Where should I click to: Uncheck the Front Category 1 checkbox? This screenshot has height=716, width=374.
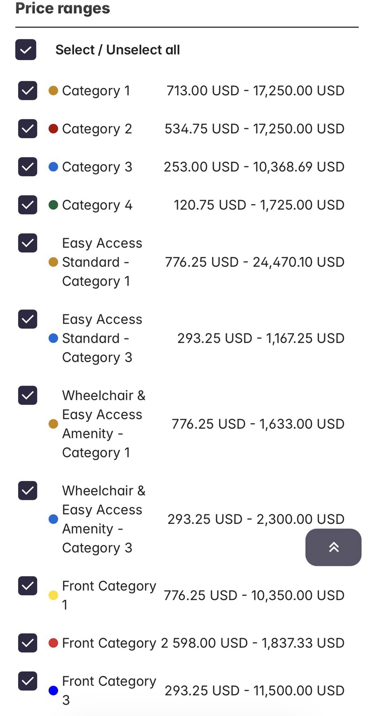pyautogui.click(x=27, y=585)
